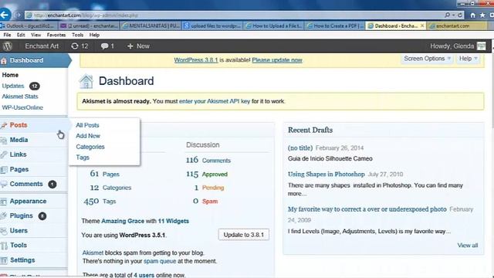The width and height of the screenshot is (494, 278).
Task: Click the Pages icon in sidebar
Action: pos(4,170)
